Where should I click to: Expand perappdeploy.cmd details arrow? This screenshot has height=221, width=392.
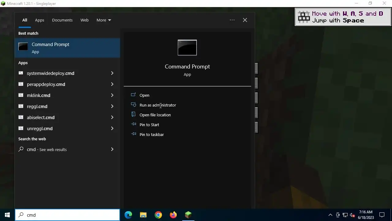(x=112, y=84)
